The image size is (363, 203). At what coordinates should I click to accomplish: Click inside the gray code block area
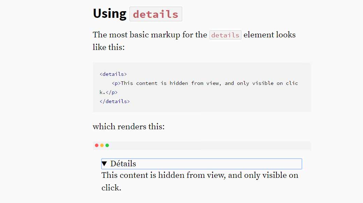202,87
